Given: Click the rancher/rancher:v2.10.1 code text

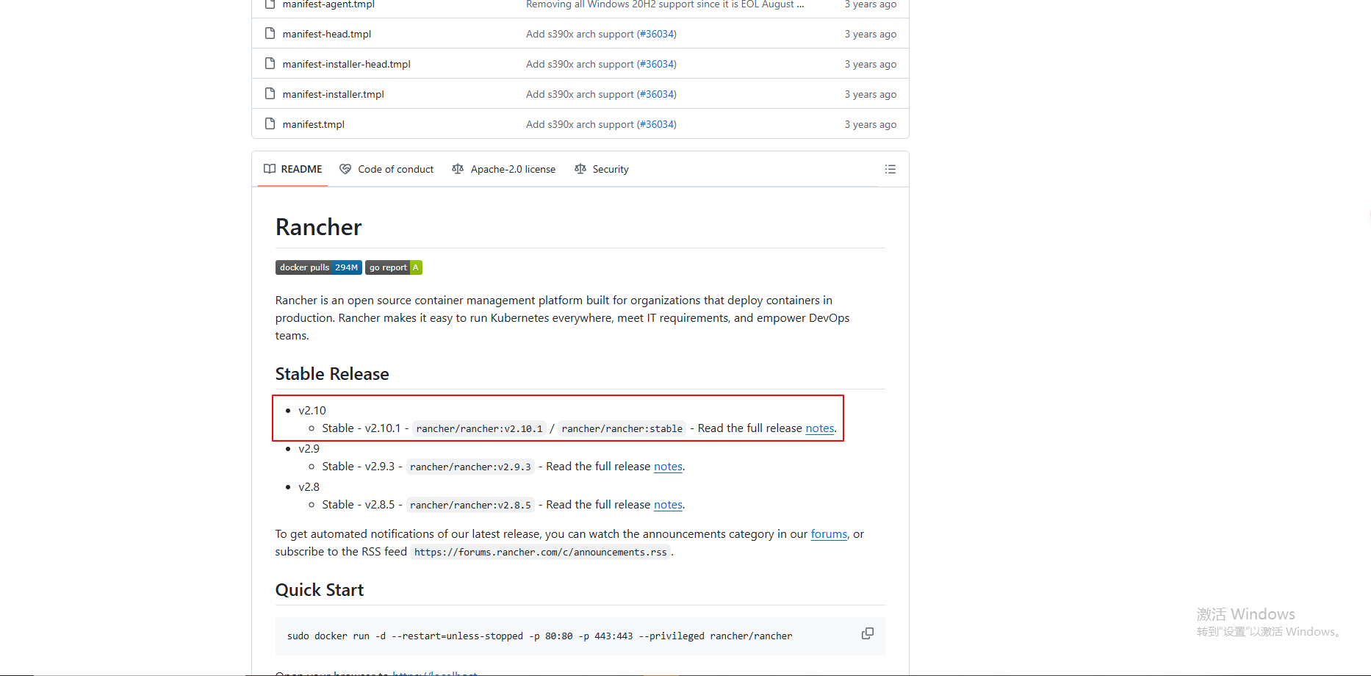Looking at the screenshot, I should click(479, 428).
